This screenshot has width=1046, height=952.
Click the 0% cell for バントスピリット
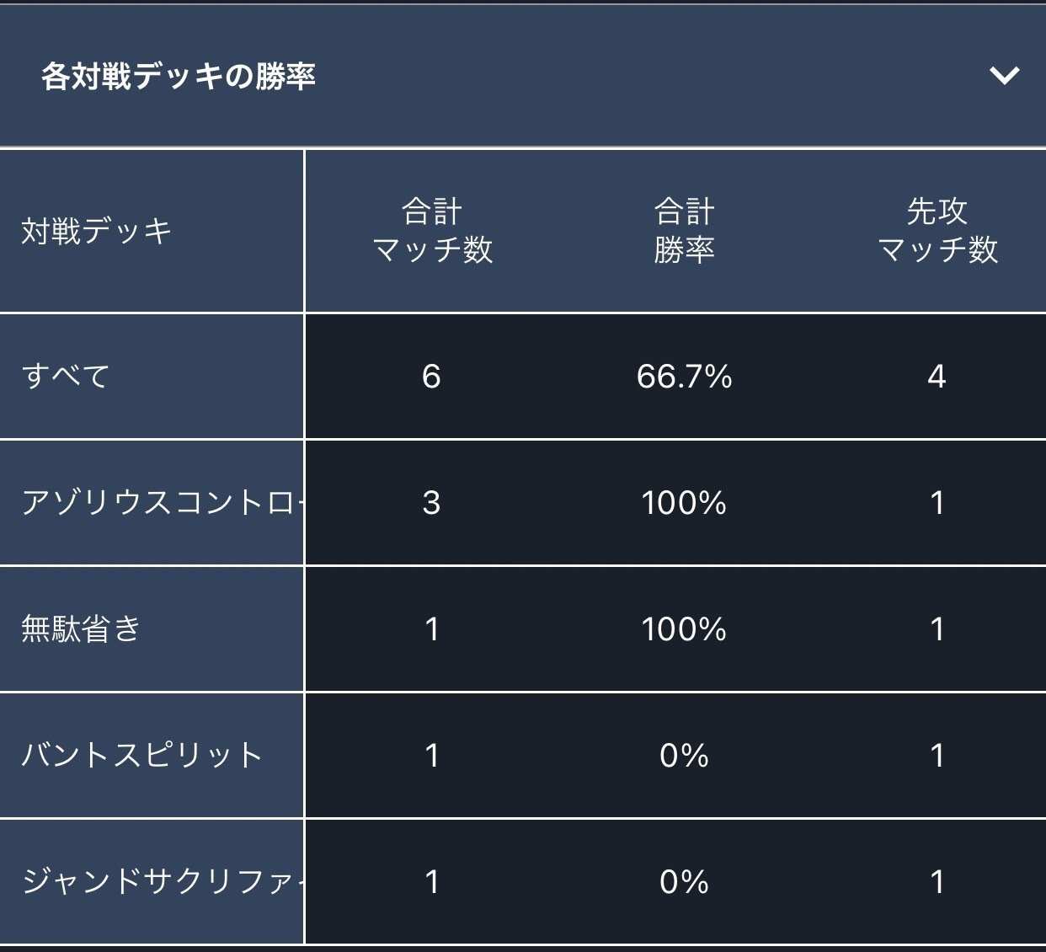(x=684, y=756)
